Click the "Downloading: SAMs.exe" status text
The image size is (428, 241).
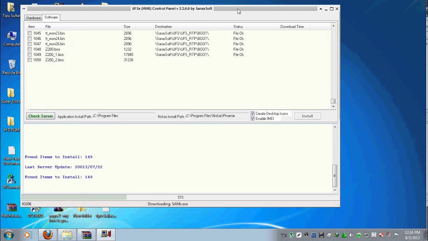[x=168, y=204]
